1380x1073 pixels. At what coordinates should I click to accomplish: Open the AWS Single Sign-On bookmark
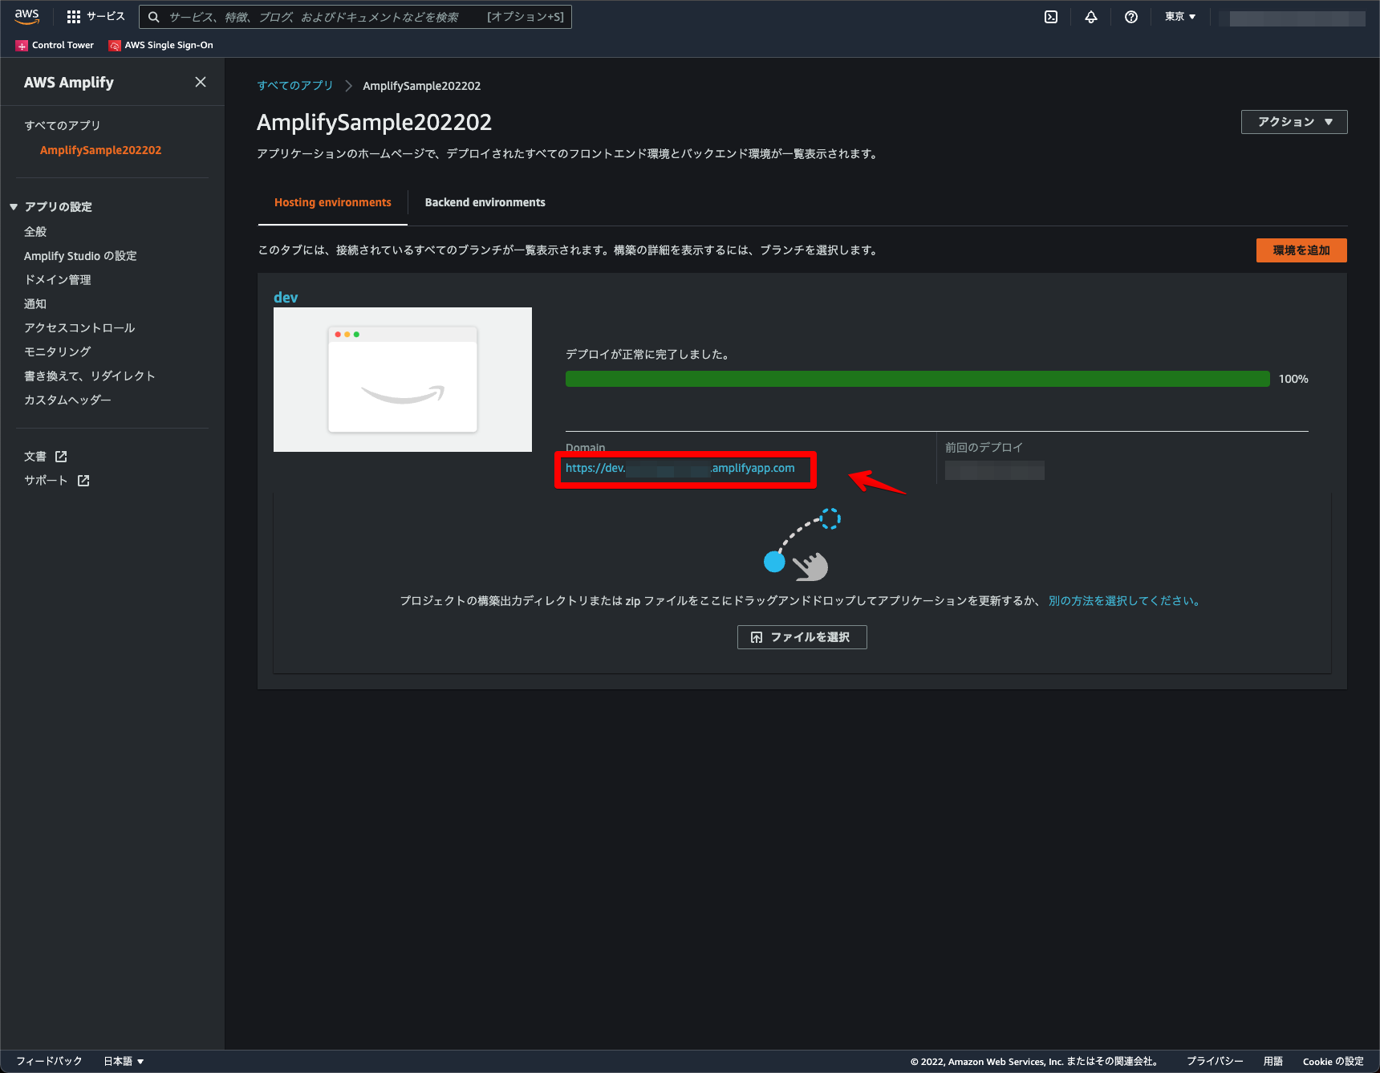click(x=161, y=45)
